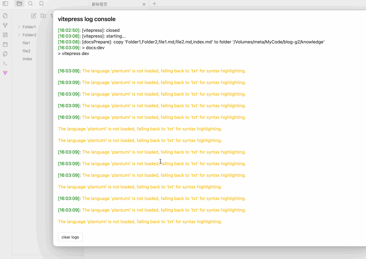The height and width of the screenshot is (259, 366).
Task: Close the 新标签页 tab
Action: point(144,4)
